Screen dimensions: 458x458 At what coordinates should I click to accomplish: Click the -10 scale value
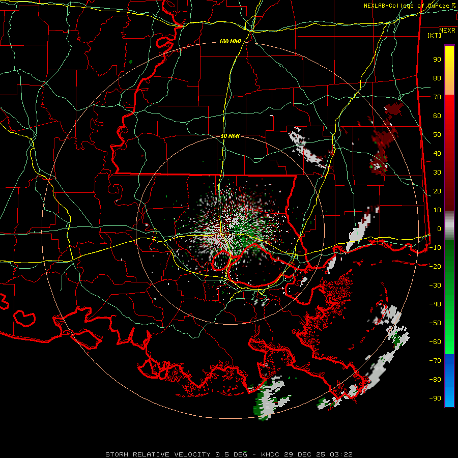[x=435, y=248]
